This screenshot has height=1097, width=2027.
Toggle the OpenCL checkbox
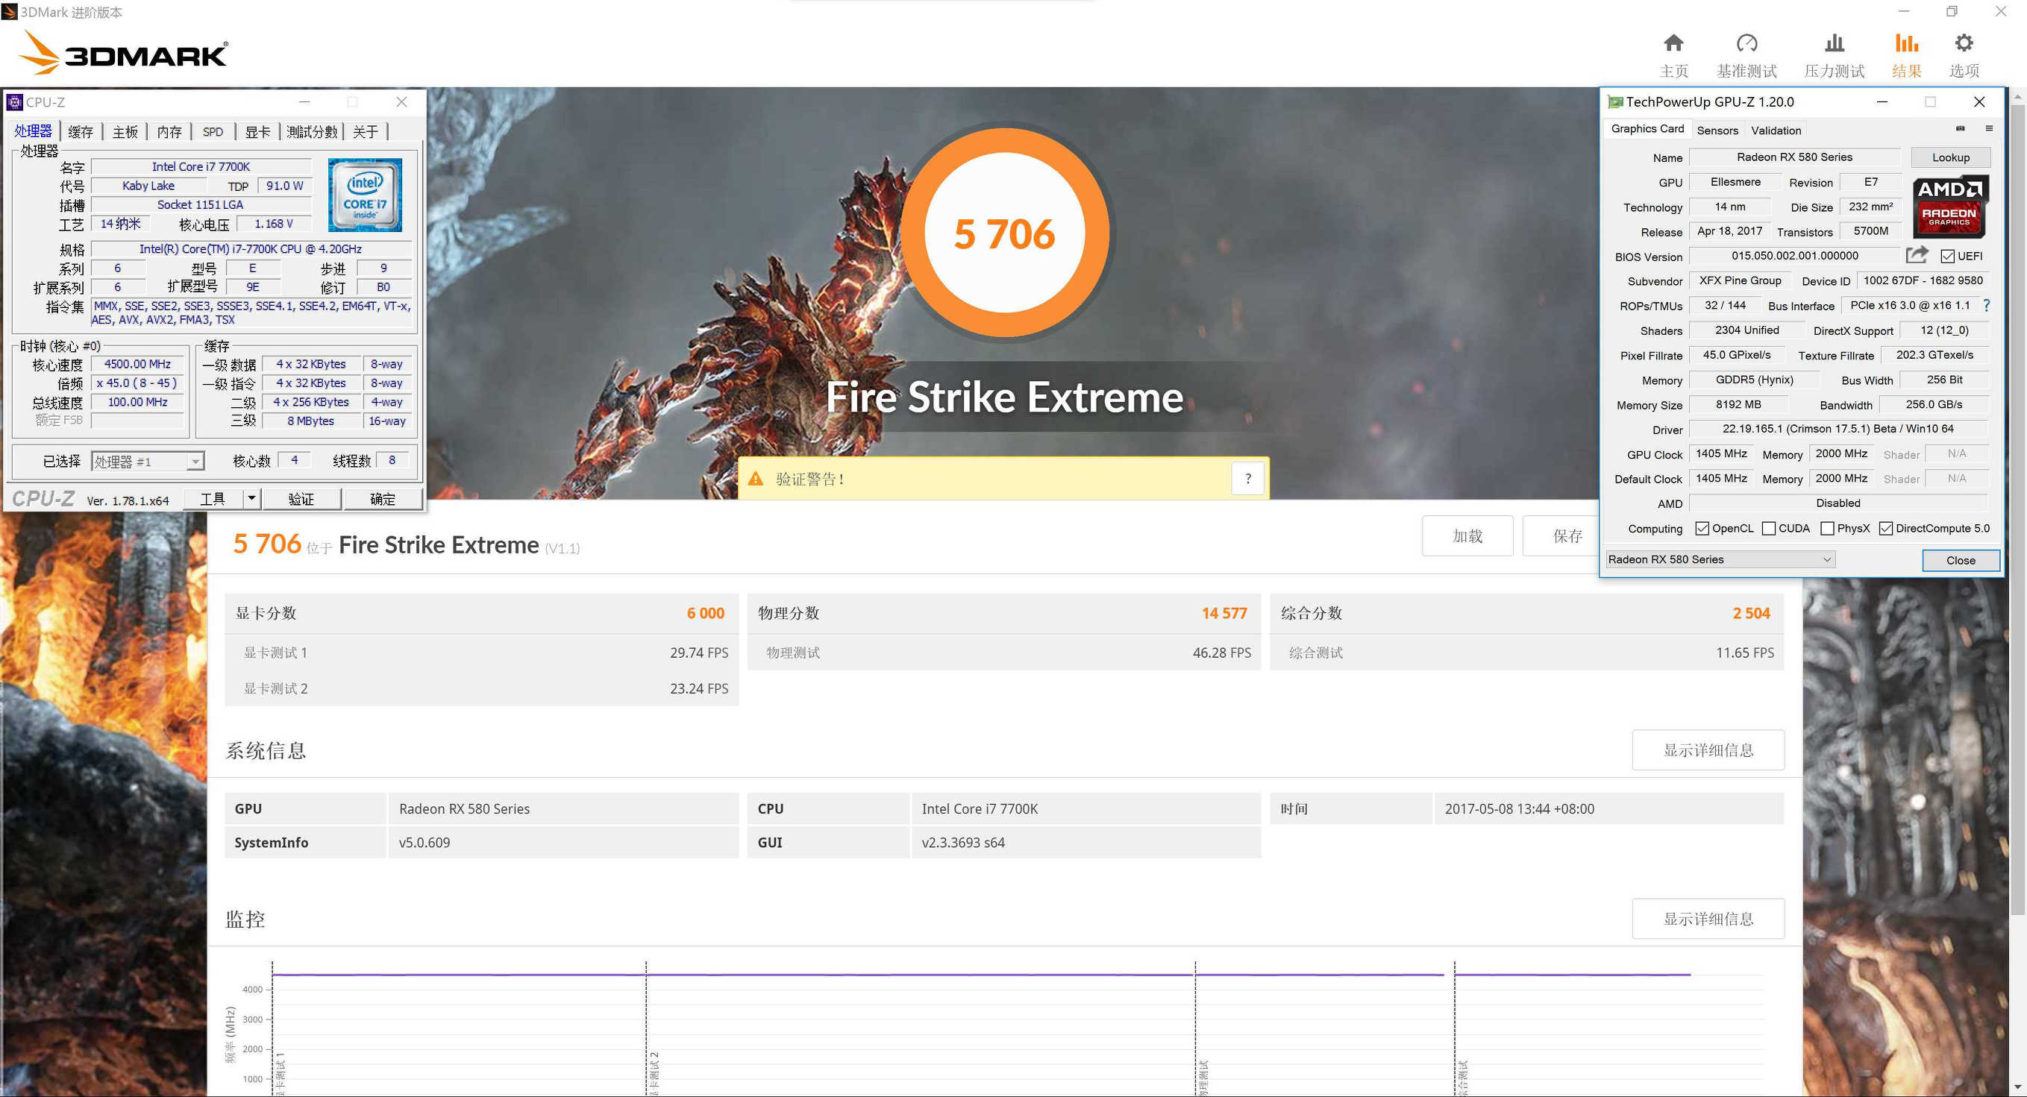(x=1702, y=529)
